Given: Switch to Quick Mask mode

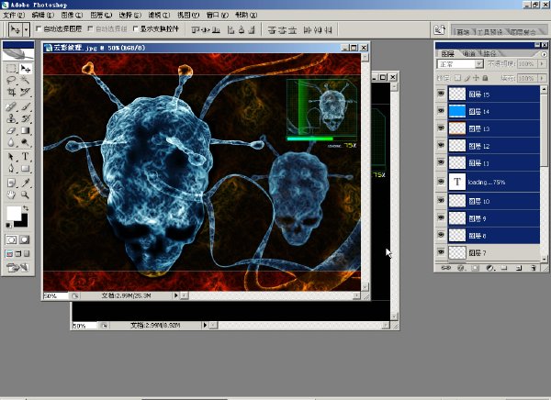Looking at the screenshot, I should (25, 239).
